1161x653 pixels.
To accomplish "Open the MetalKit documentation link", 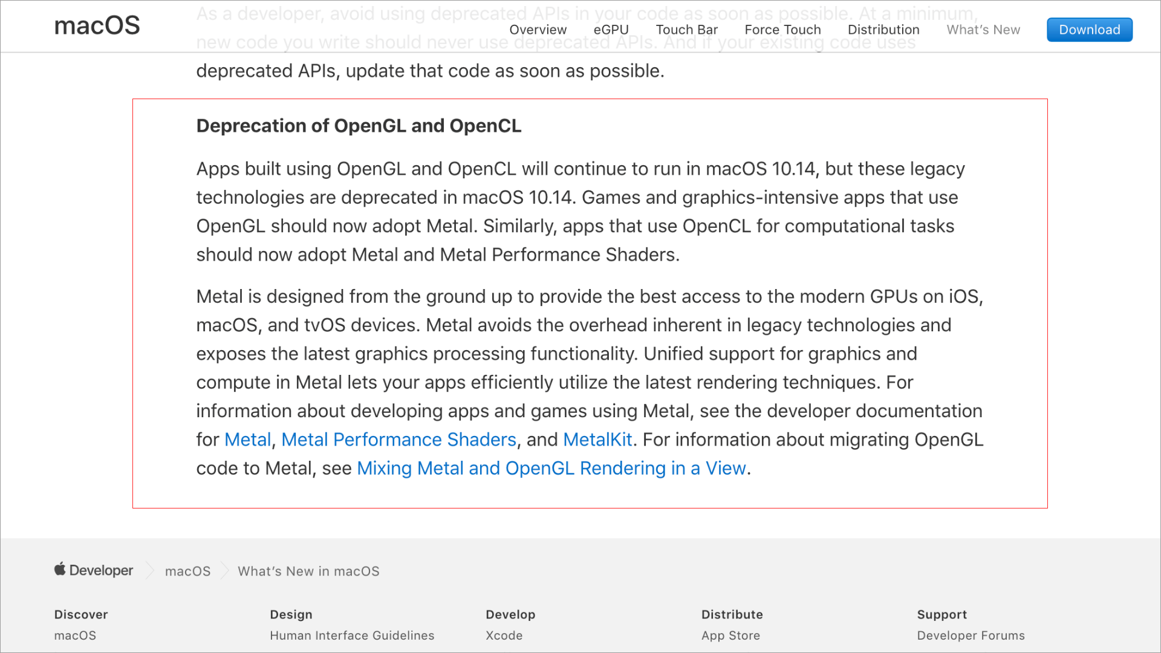I will (x=597, y=440).
